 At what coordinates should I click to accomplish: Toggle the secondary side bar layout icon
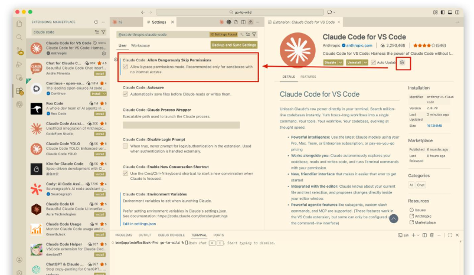click(457, 12)
